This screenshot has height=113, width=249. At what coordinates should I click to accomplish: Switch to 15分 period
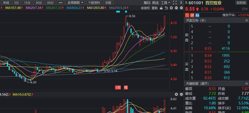(x=27, y=3)
